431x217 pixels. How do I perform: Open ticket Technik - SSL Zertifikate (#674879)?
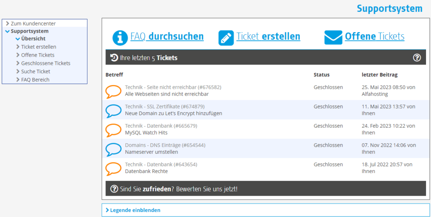tap(165, 106)
